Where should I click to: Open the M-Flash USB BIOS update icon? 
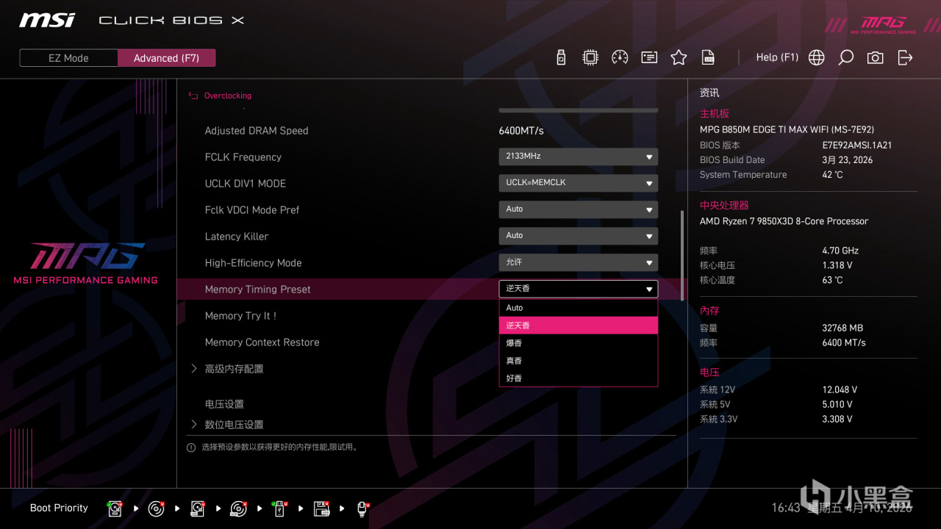coord(561,57)
